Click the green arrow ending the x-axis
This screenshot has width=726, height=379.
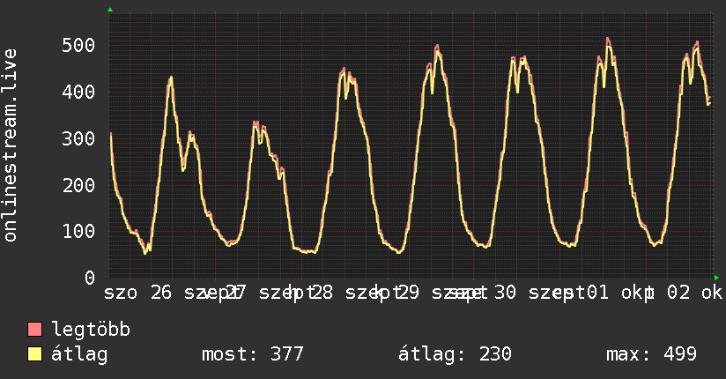716,278
